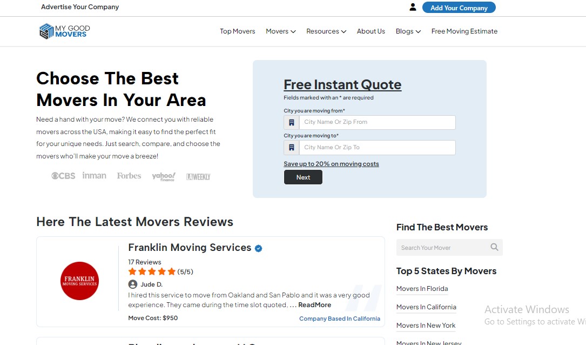The image size is (586, 345).
Task: Click the Next button in quote form
Action: coord(303,177)
